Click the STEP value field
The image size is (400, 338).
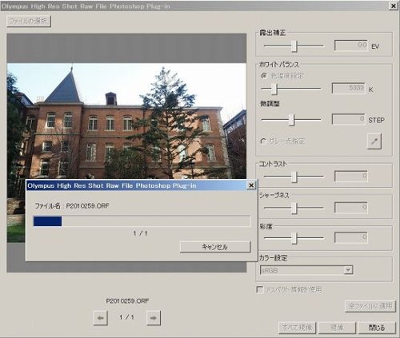(348, 119)
